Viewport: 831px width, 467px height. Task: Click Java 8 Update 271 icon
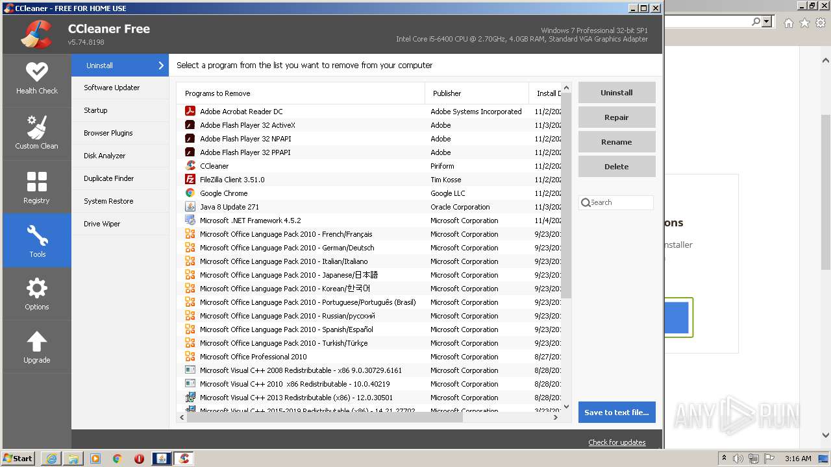(190, 206)
